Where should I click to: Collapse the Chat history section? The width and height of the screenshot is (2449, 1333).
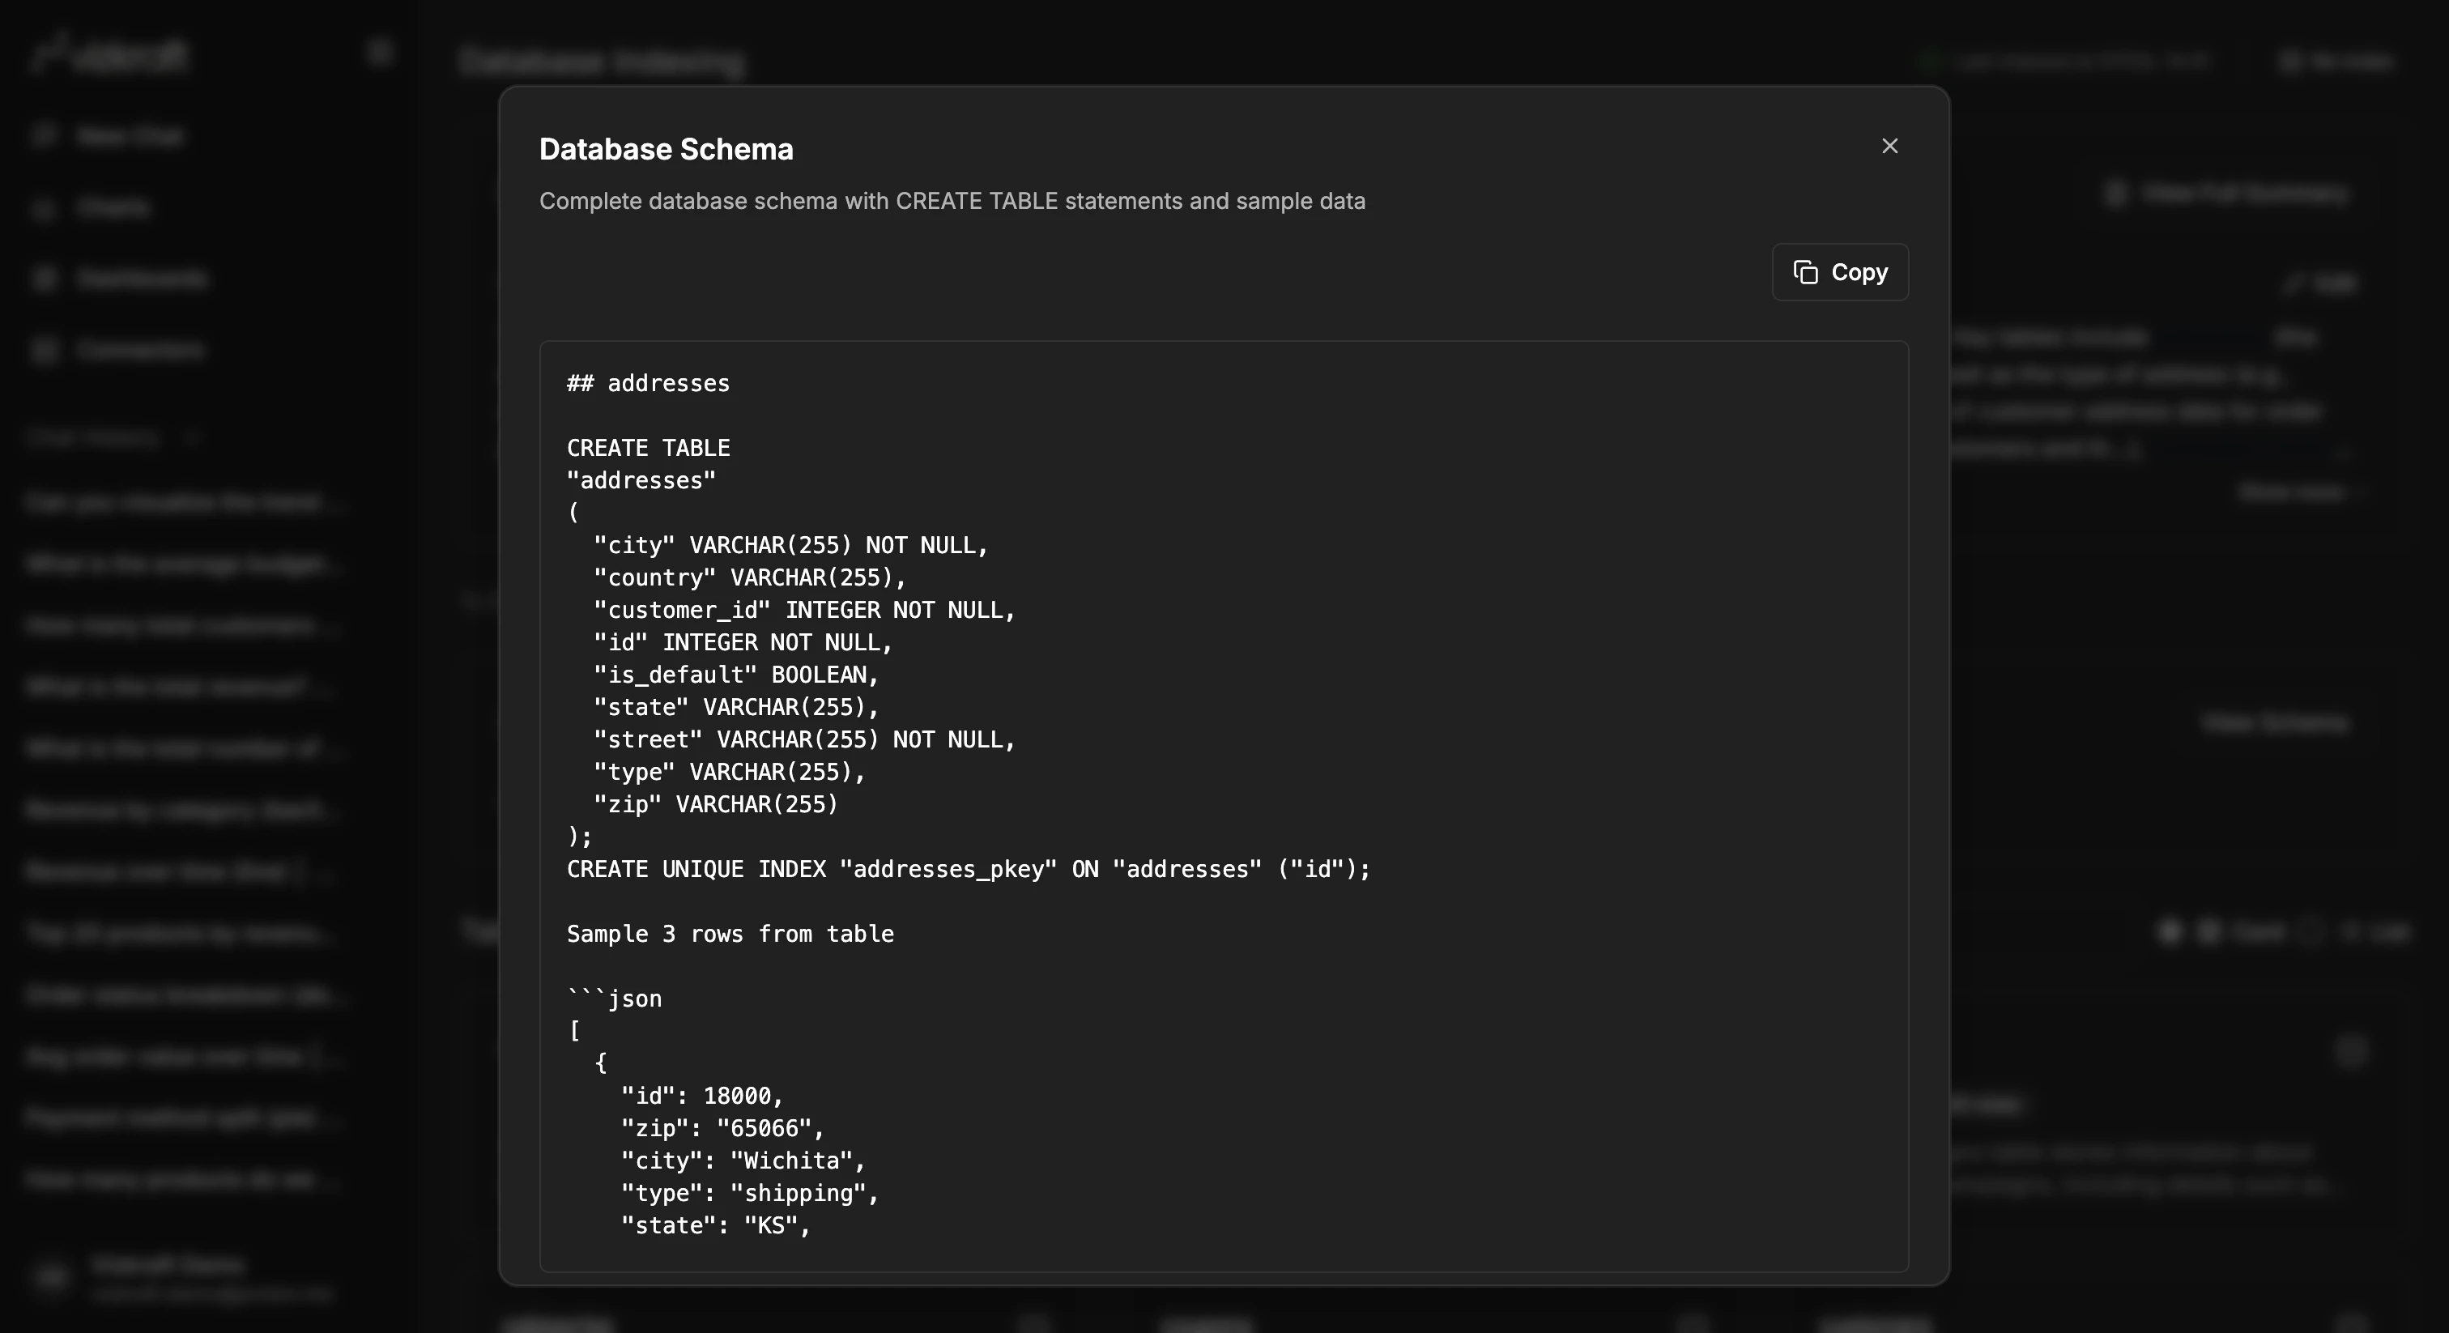point(193,437)
